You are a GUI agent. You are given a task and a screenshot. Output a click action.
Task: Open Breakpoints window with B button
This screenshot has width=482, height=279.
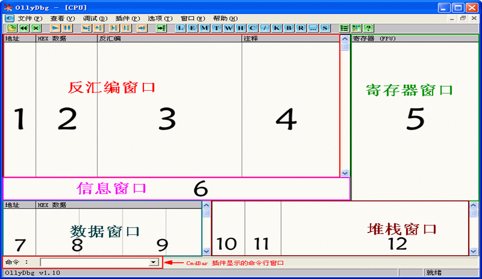click(x=289, y=28)
